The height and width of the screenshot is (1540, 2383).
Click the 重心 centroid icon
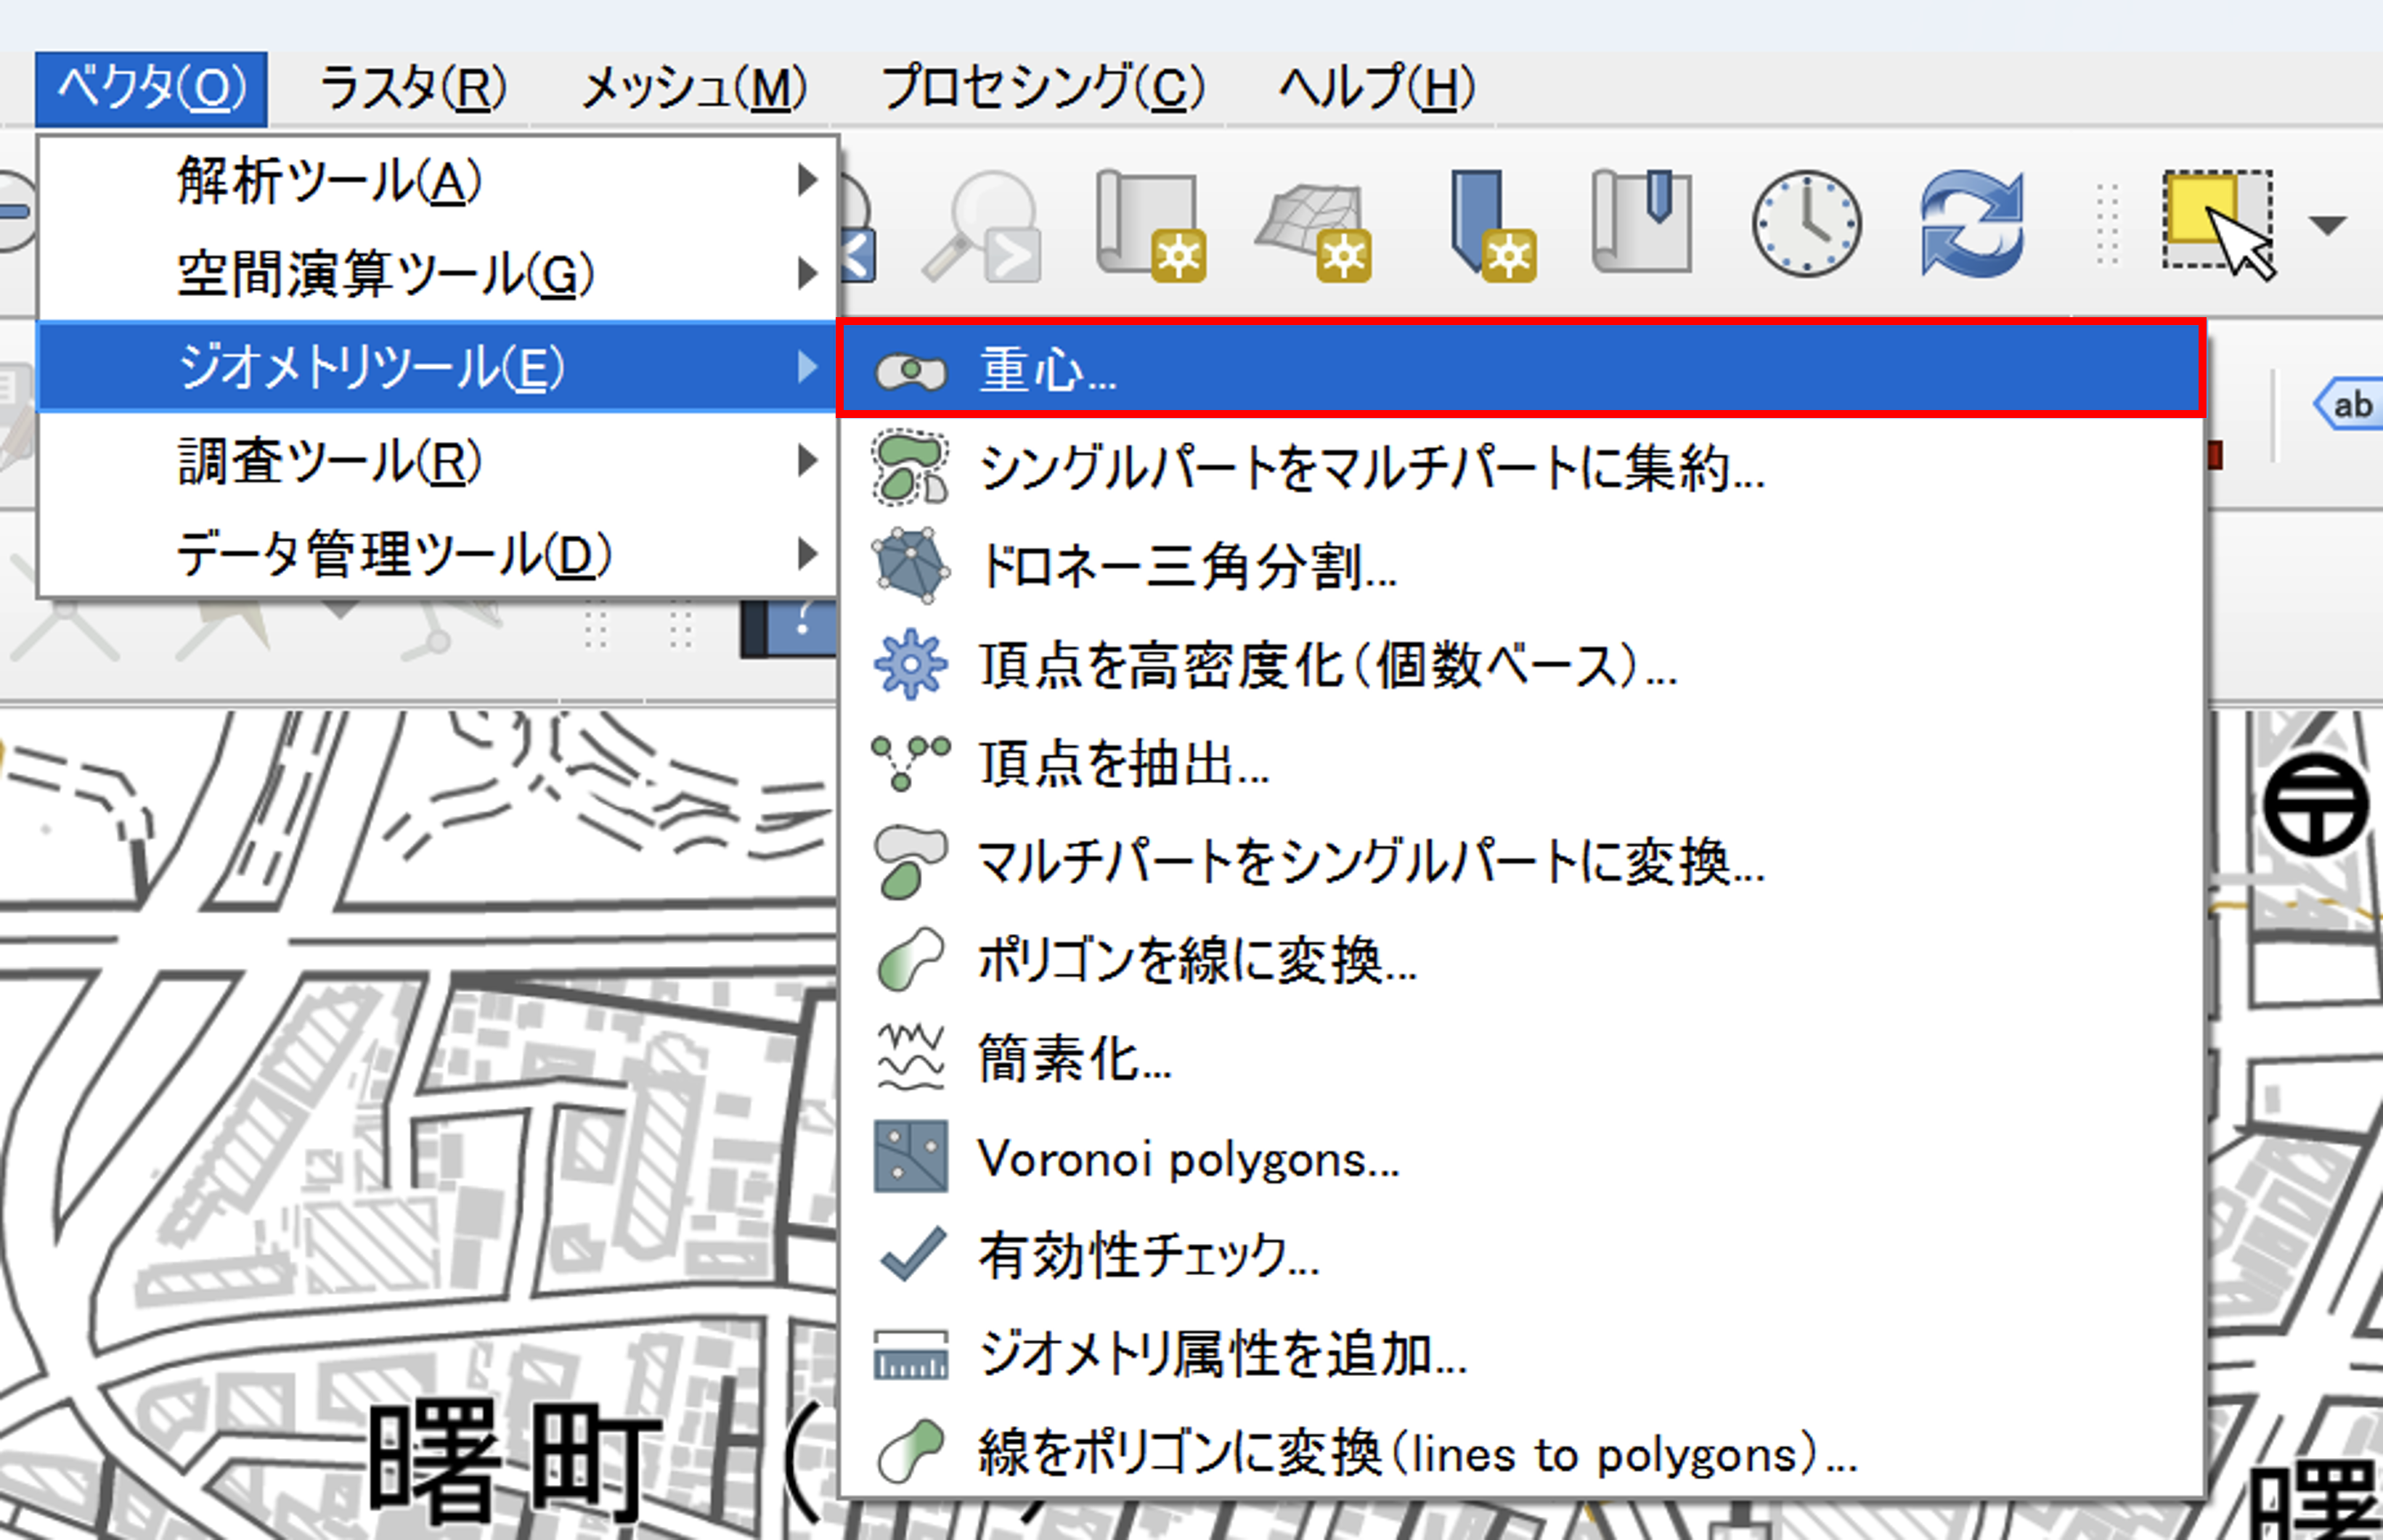[911, 372]
